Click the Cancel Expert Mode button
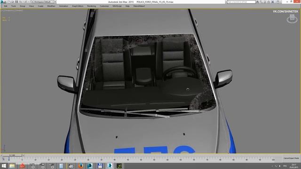Image resolution: width=301 pixels, height=169 pixels. [x=291, y=158]
